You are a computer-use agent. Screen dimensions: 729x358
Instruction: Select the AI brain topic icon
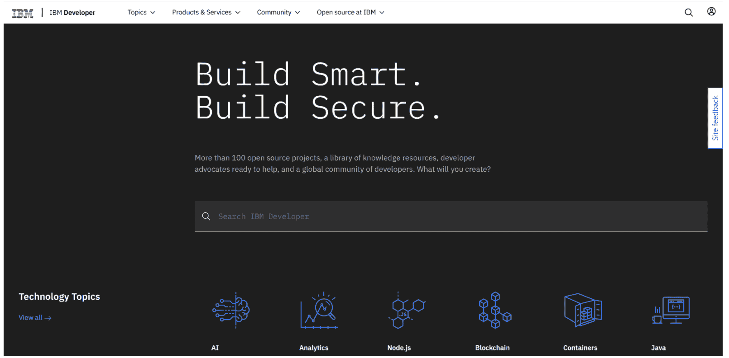pos(231,310)
